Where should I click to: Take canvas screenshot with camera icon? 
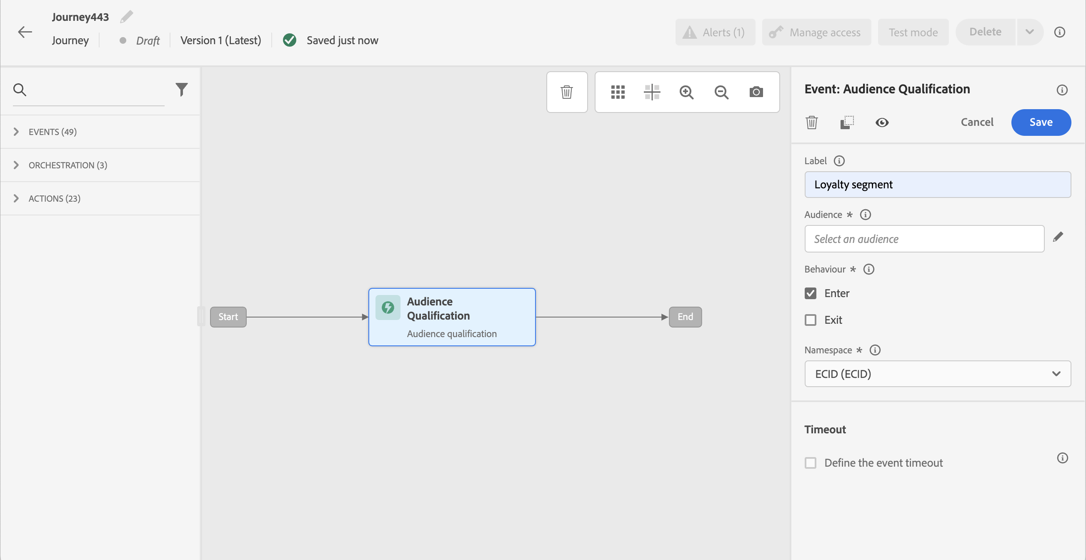756,92
